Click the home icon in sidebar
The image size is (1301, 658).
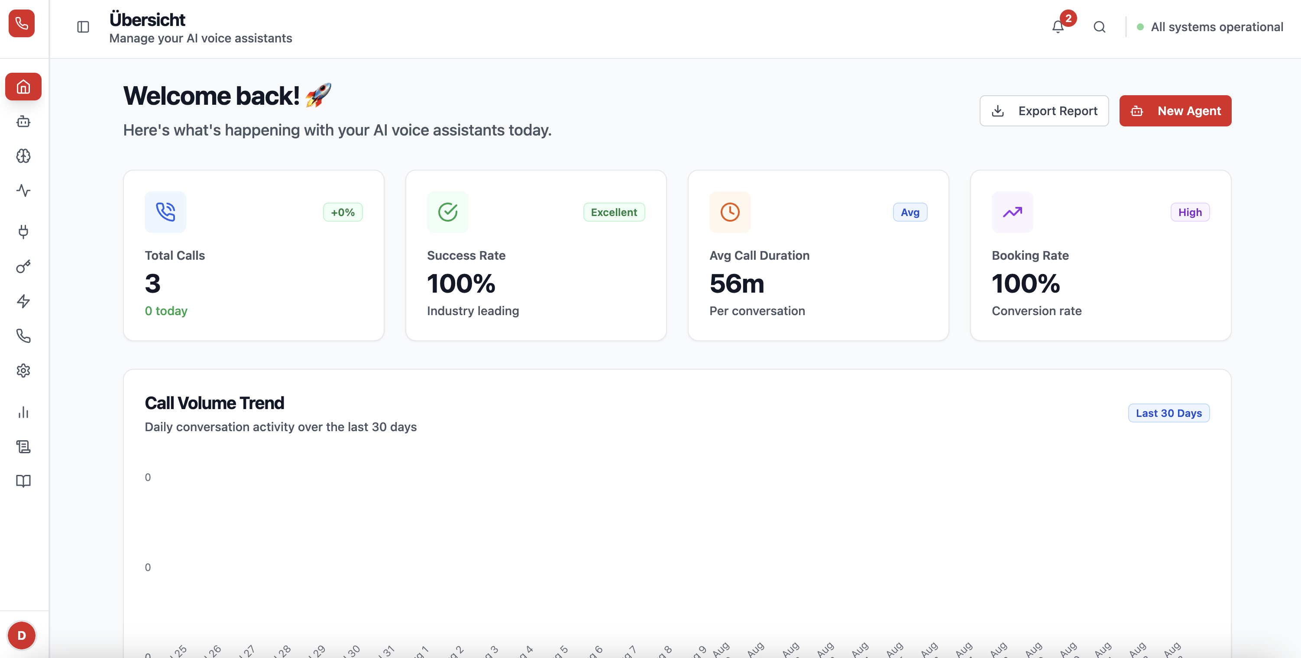tap(23, 87)
